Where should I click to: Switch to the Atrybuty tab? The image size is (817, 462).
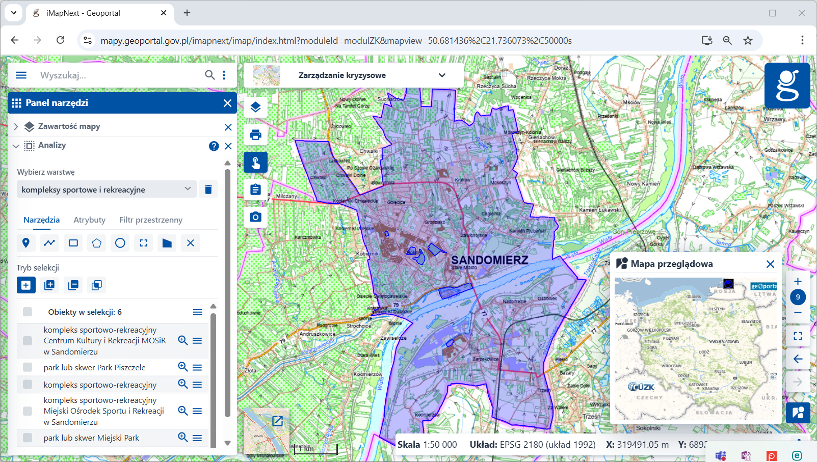(89, 220)
